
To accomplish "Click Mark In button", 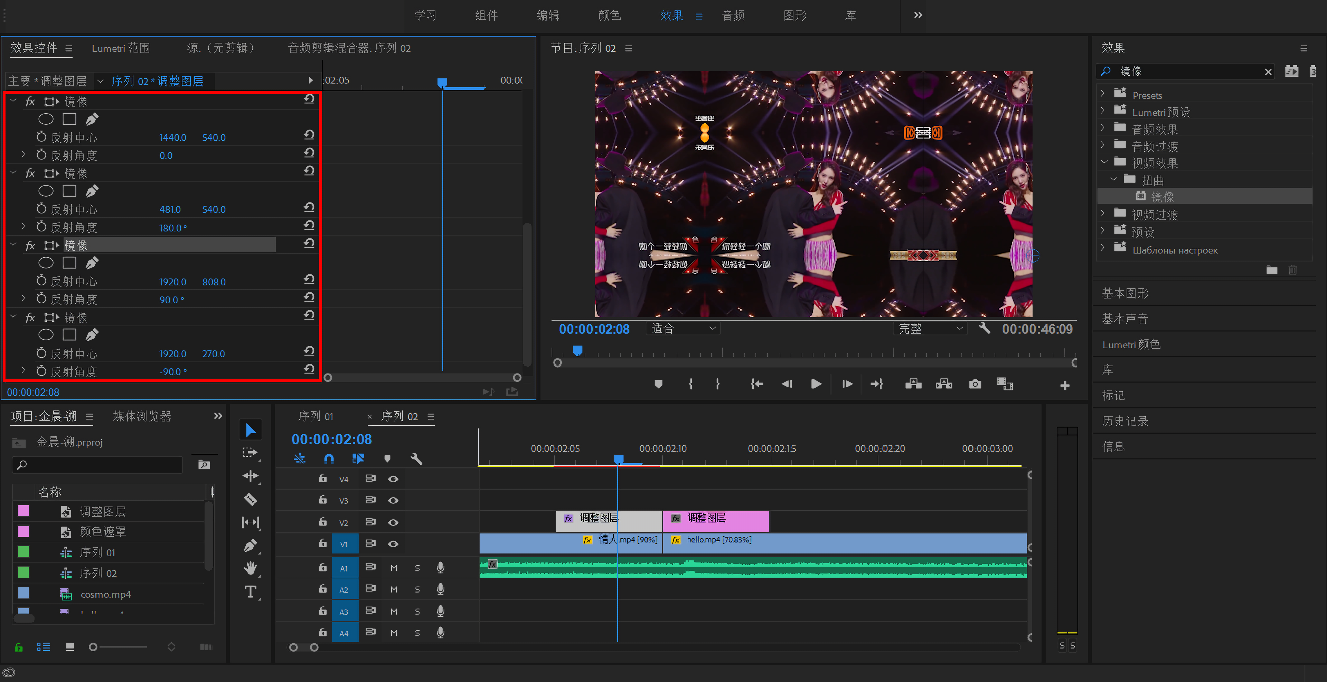I will pyautogui.click(x=690, y=384).
